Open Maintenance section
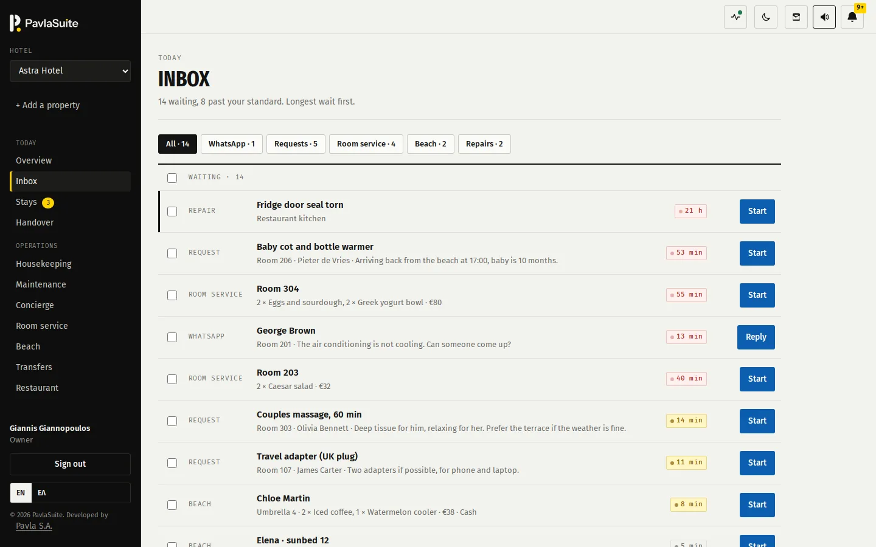The image size is (876, 547). click(70, 284)
